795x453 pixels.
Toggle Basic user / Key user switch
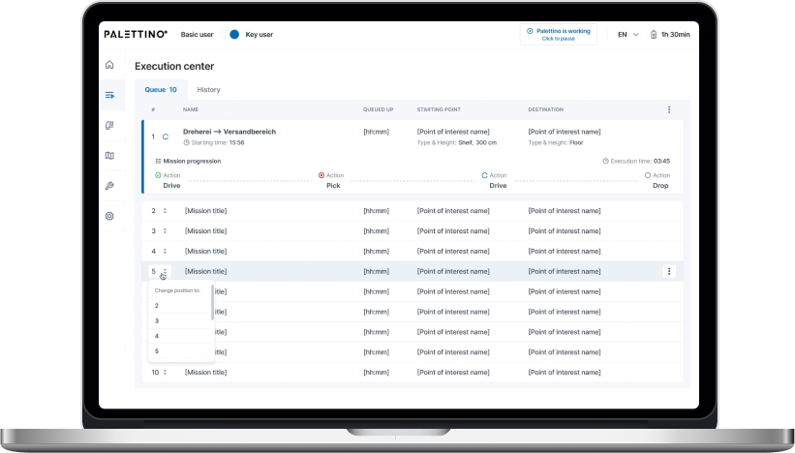click(231, 35)
